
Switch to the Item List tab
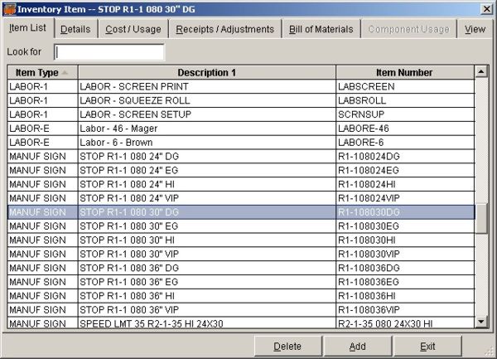tap(27, 28)
